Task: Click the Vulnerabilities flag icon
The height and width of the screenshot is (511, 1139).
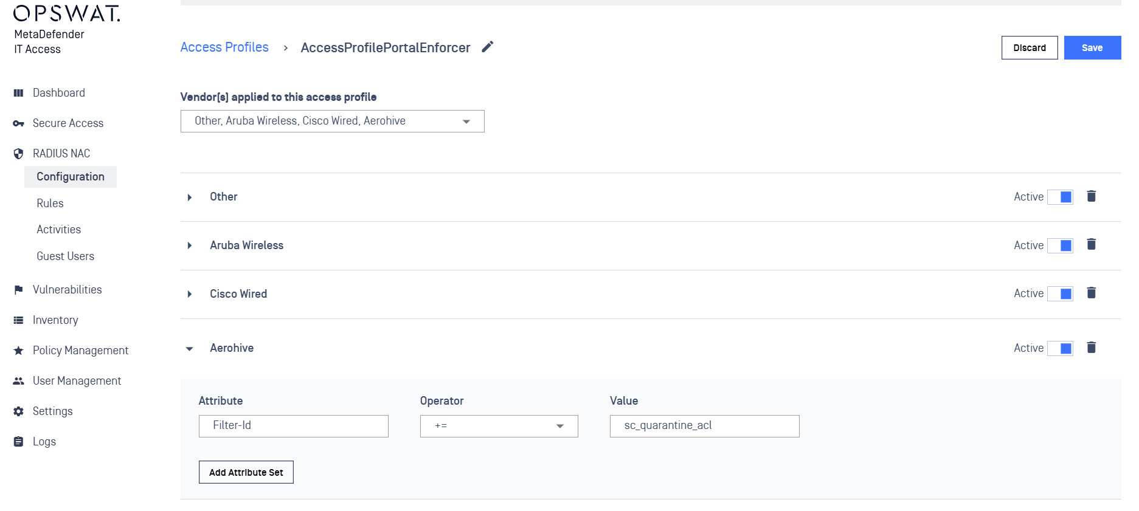Action: (18, 290)
